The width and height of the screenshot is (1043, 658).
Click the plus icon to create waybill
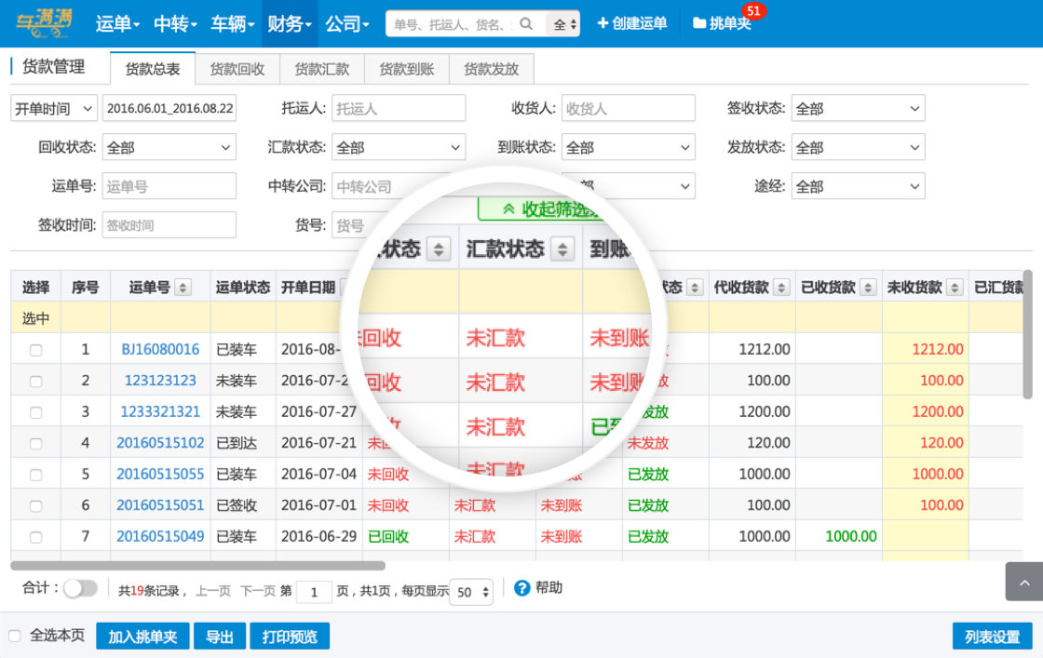603,23
